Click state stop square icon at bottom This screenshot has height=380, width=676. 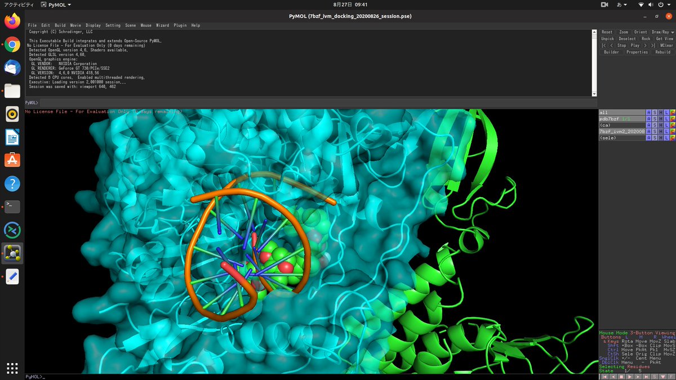tap(621, 376)
